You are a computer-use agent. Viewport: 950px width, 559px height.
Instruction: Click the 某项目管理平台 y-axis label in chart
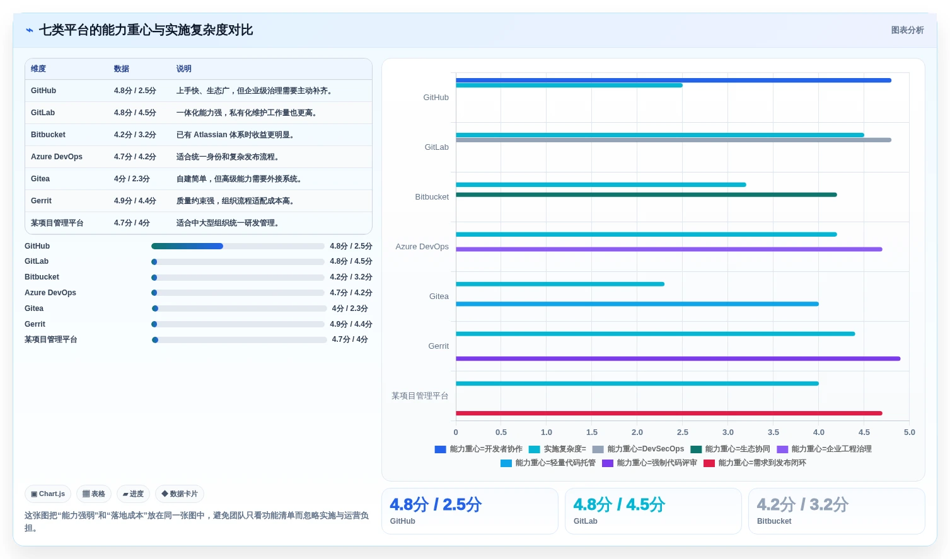pos(420,396)
